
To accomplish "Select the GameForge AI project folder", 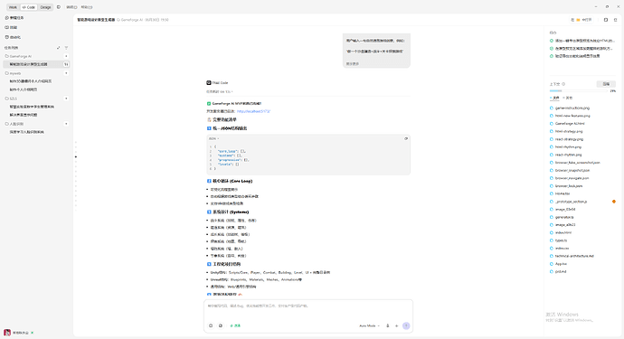I will 18,56.
